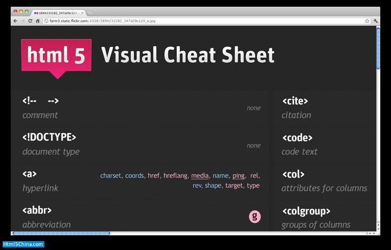Go to the home page via house icon
This screenshot has height=250, width=391.
click(38, 21)
